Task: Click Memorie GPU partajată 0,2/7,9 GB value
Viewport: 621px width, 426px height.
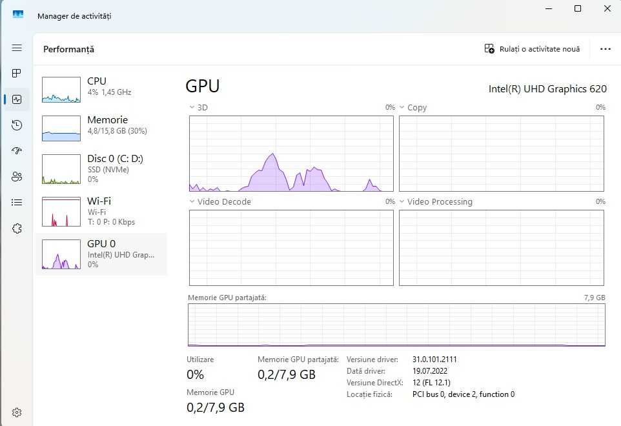Action: tap(287, 374)
